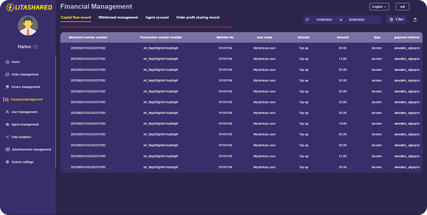Image resolution: width=427 pixels, height=215 pixels.
Task: Click the Order management sidebar icon
Action: click(8, 74)
